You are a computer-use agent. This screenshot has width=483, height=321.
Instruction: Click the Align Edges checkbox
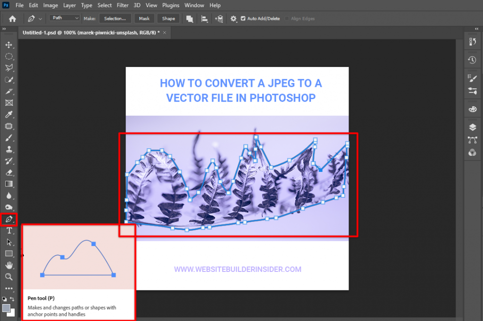click(288, 18)
